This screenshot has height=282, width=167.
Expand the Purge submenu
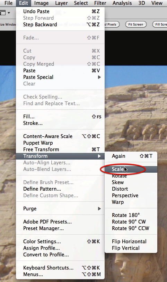click(x=60, y=209)
